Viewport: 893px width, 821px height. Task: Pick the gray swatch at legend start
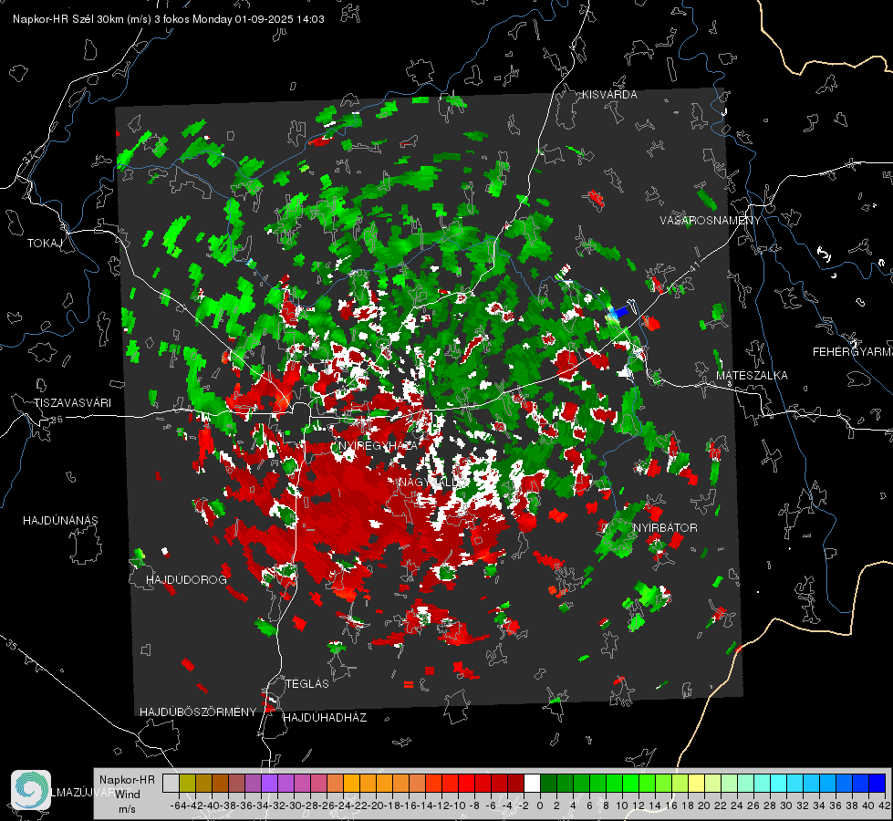point(171,783)
